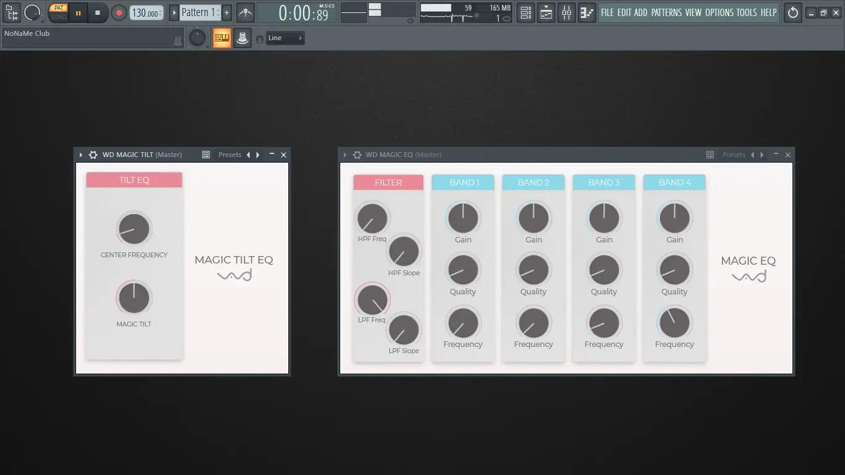Click the HPF Freq knob

click(372, 218)
